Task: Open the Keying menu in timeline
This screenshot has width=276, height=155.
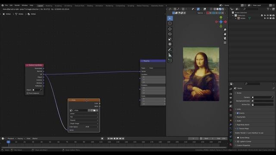Action: 21,139
